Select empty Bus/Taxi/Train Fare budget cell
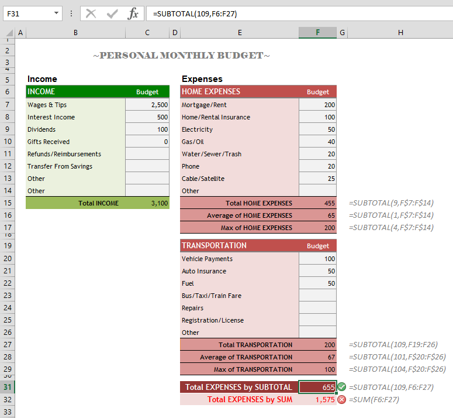This screenshot has height=418, width=453. [x=317, y=296]
